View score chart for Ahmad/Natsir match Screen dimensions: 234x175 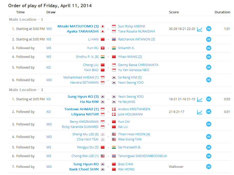coord(200,112)
